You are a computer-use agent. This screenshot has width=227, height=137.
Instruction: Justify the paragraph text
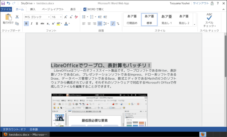[x=100, y=24]
